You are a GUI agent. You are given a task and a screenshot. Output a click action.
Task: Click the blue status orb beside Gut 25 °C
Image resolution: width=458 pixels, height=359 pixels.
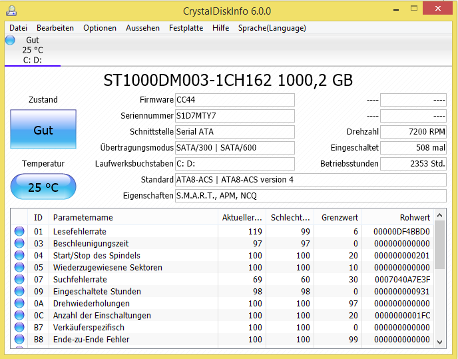[10, 40]
